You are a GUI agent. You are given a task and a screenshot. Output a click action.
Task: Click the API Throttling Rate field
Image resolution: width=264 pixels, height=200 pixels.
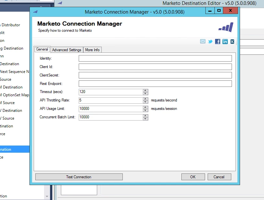[x=111, y=100]
